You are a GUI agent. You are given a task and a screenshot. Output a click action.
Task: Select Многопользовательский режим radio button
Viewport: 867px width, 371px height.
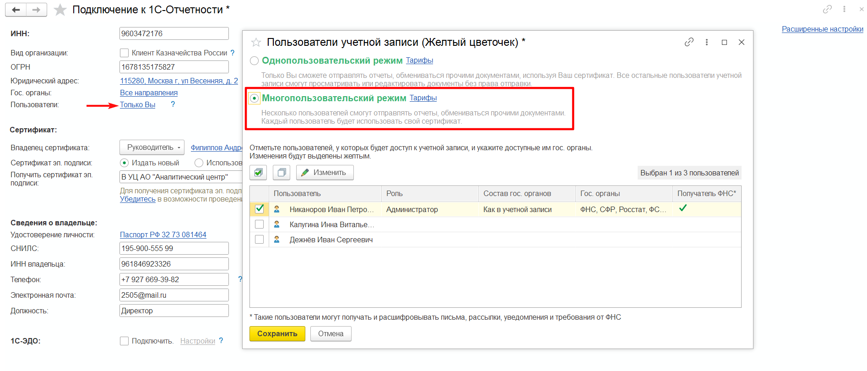254,98
